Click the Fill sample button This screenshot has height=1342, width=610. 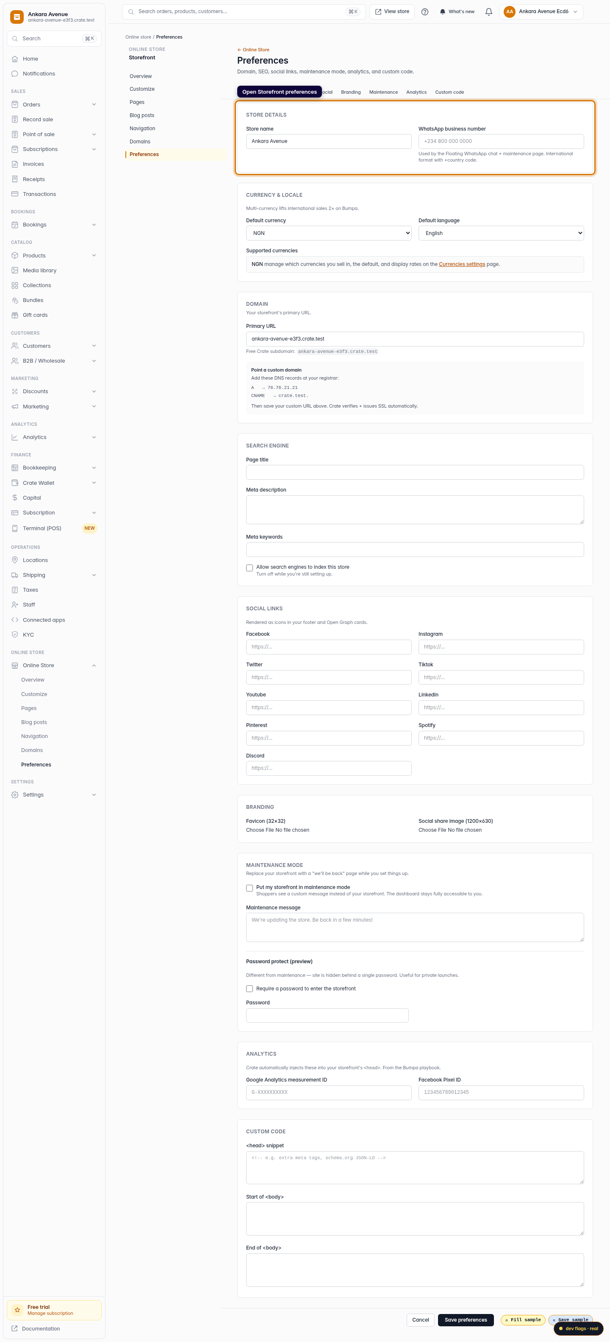pos(523,1320)
